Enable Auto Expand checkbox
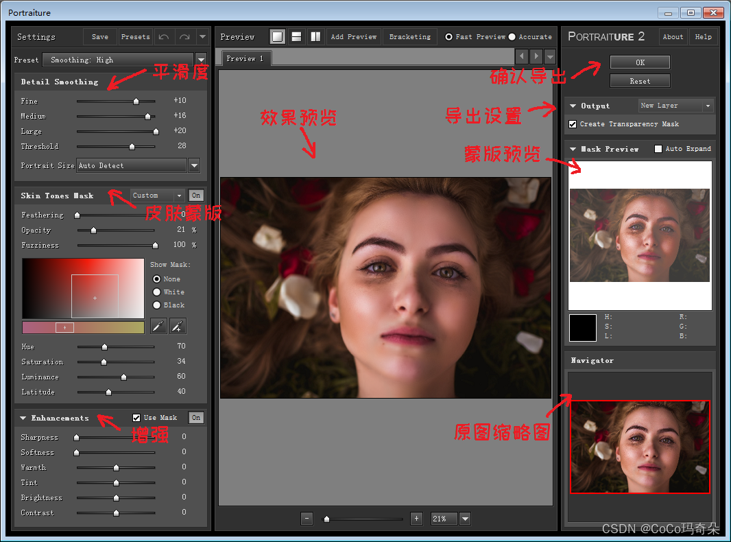The height and width of the screenshot is (542, 731). [658, 149]
